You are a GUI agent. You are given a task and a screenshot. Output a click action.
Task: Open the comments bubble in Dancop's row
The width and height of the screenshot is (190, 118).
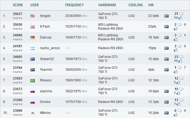click(179, 35)
